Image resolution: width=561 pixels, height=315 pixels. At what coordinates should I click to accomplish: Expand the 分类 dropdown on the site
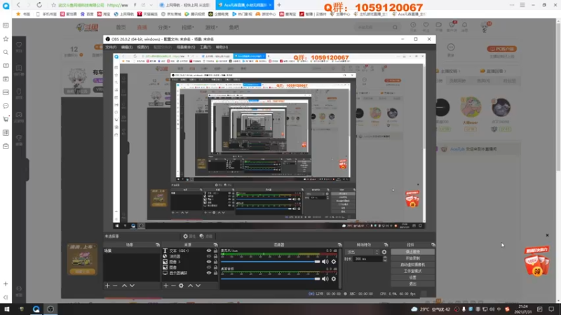click(164, 27)
